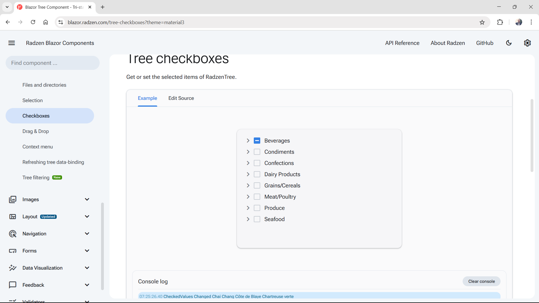
Task: Switch to the Edit Source tab
Action: pos(181,98)
